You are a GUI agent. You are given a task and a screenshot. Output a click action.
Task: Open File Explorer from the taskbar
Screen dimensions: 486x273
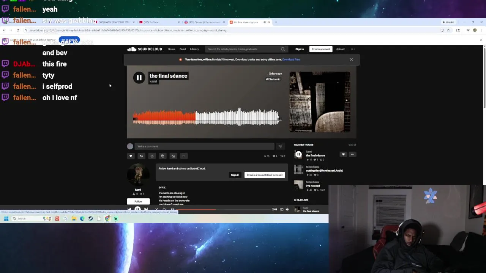click(74, 218)
